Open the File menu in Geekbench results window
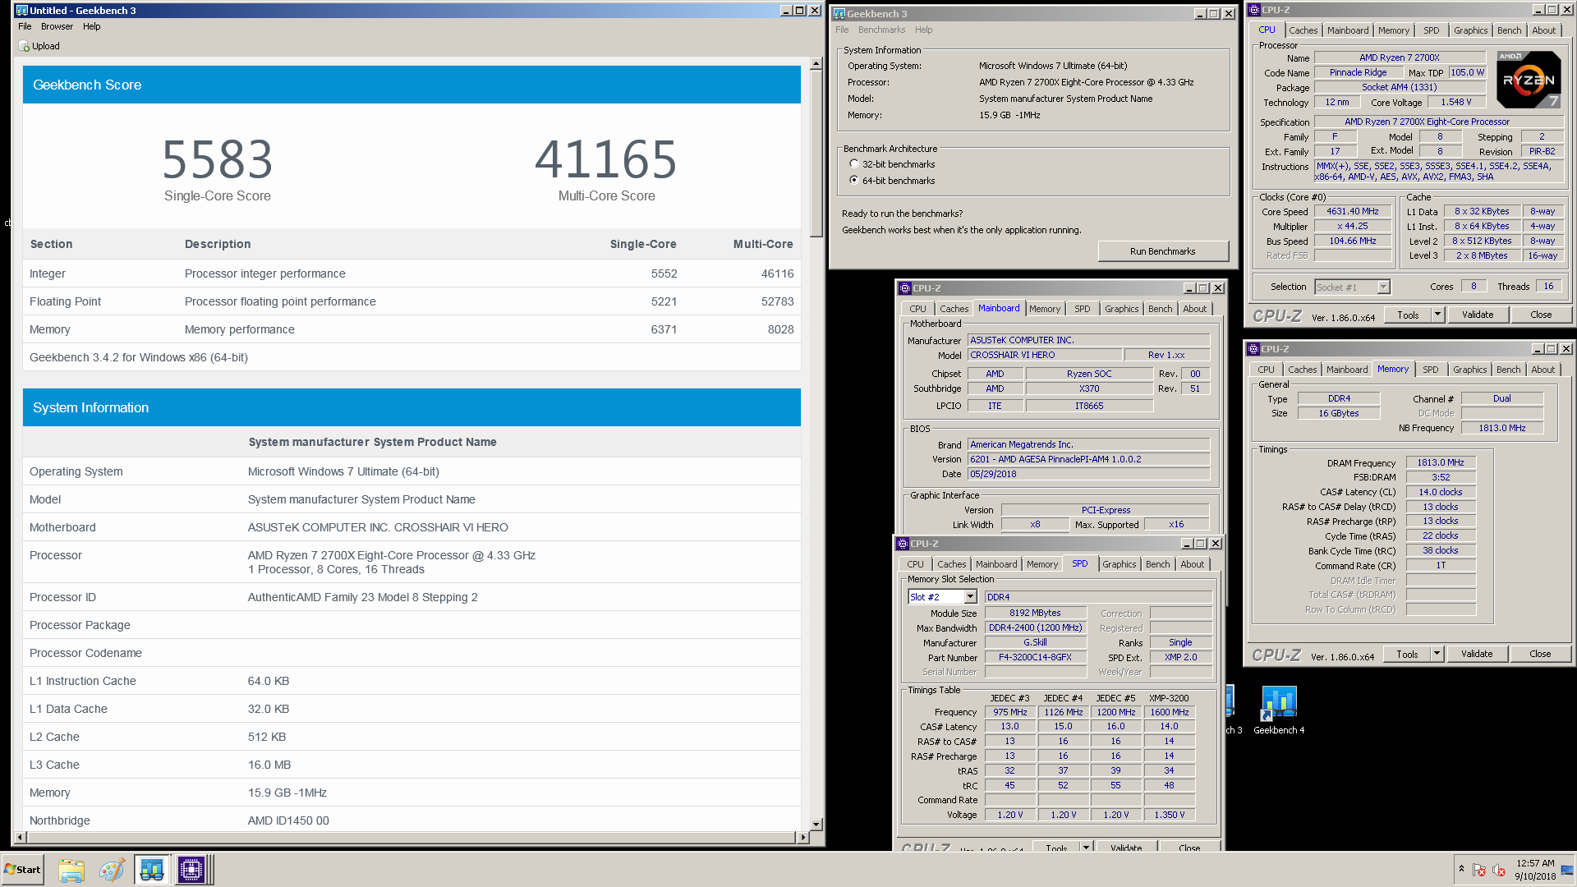The image size is (1577, 887). [25, 26]
